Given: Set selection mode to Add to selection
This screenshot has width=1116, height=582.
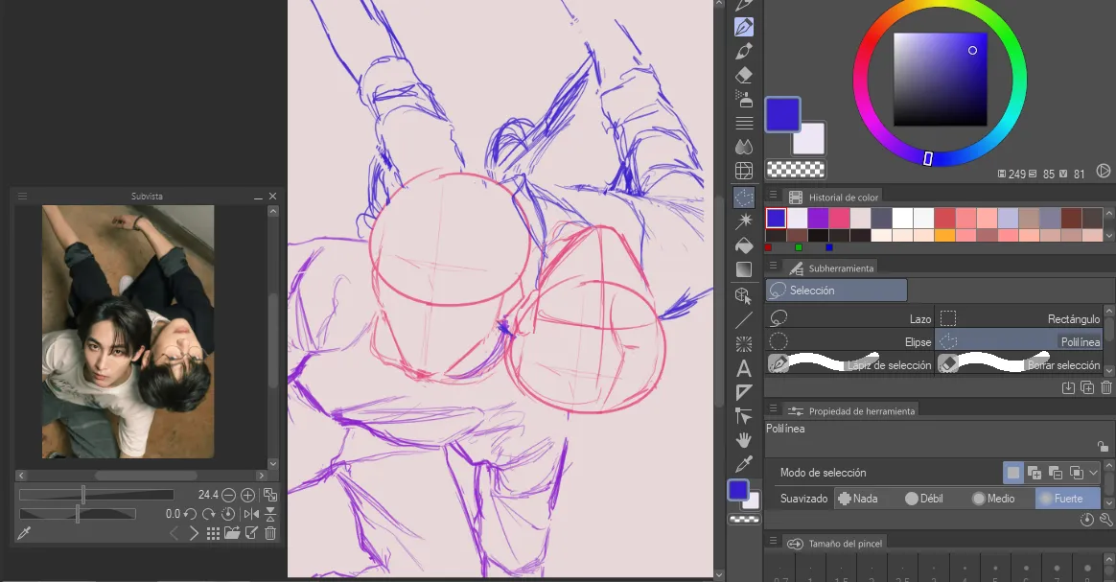Looking at the screenshot, I should tap(1035, 473).
